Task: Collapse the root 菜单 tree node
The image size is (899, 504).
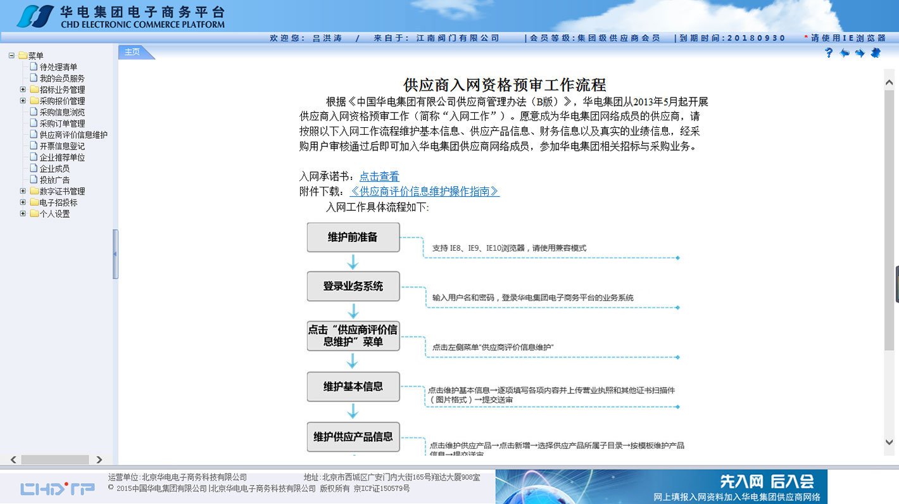Action: tap(11, 56)
